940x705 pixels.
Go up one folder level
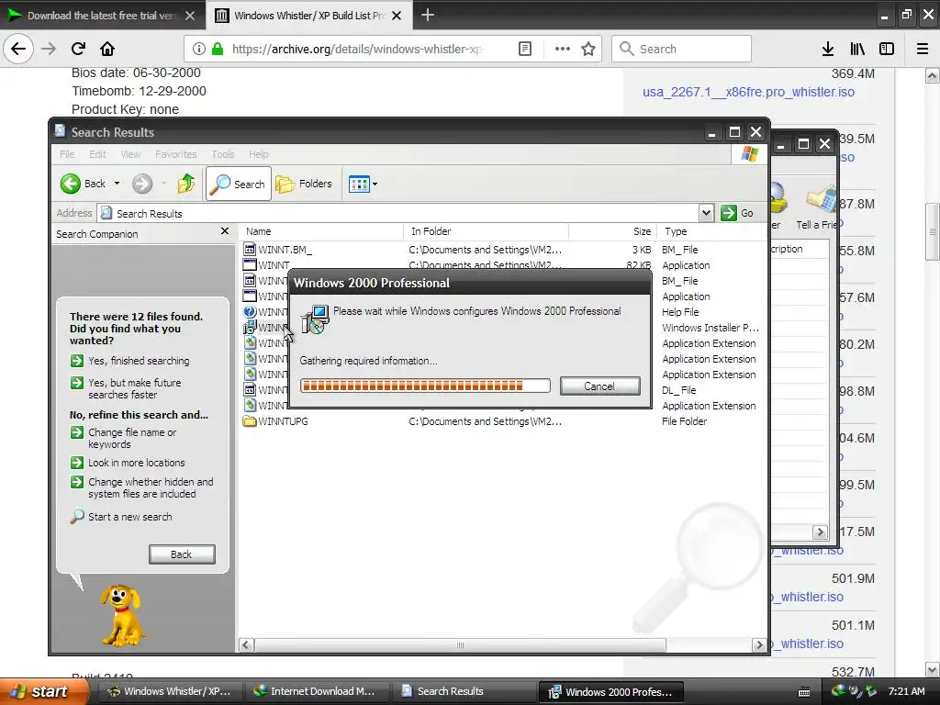185,184
